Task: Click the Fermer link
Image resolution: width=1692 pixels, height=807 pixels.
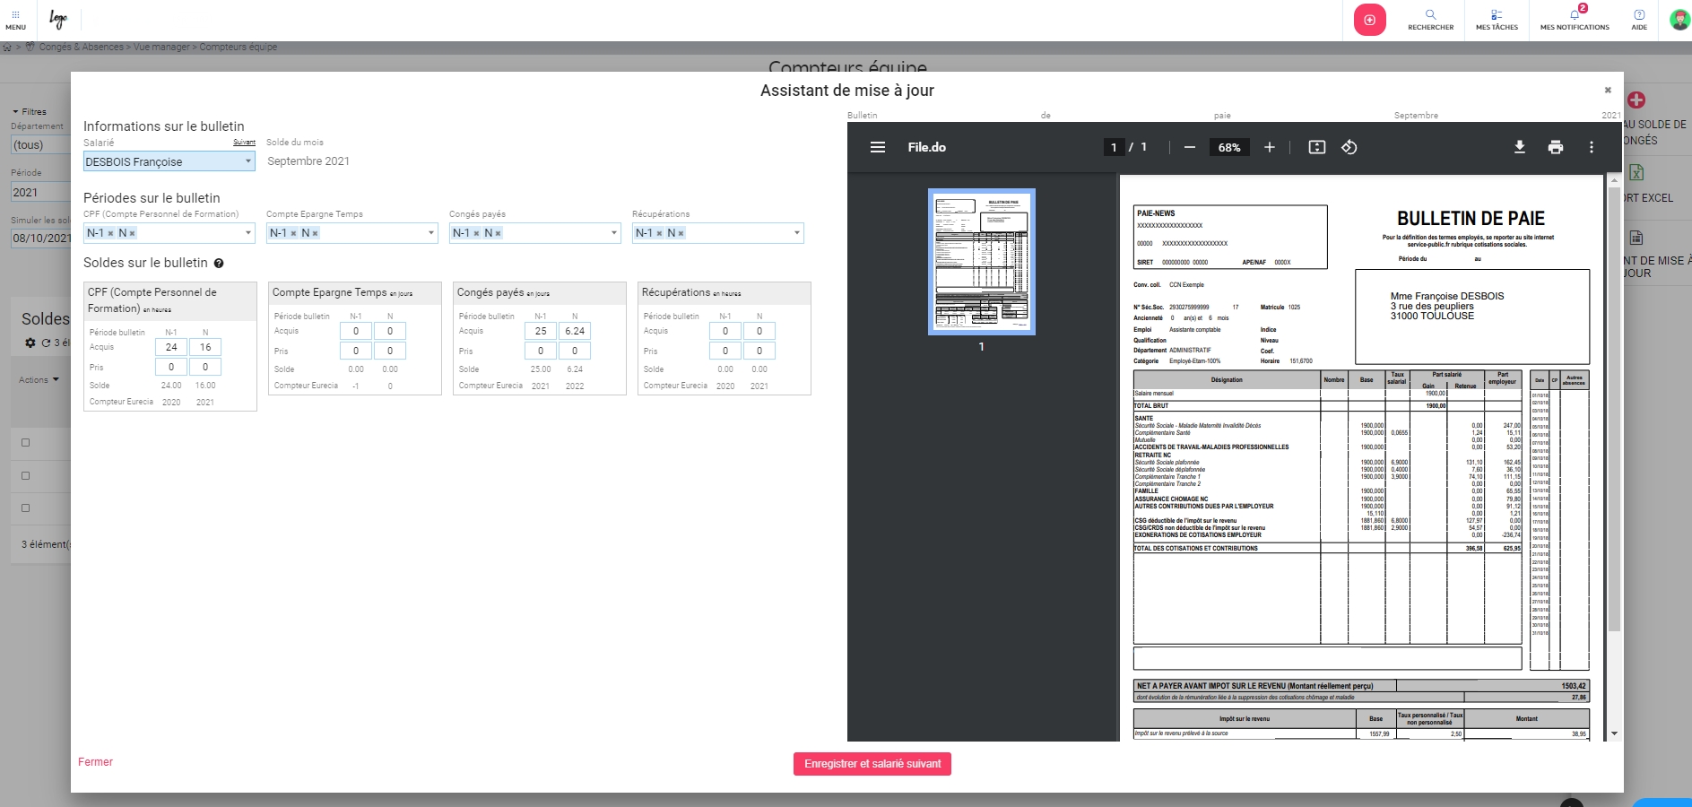Action: [95, 762]
